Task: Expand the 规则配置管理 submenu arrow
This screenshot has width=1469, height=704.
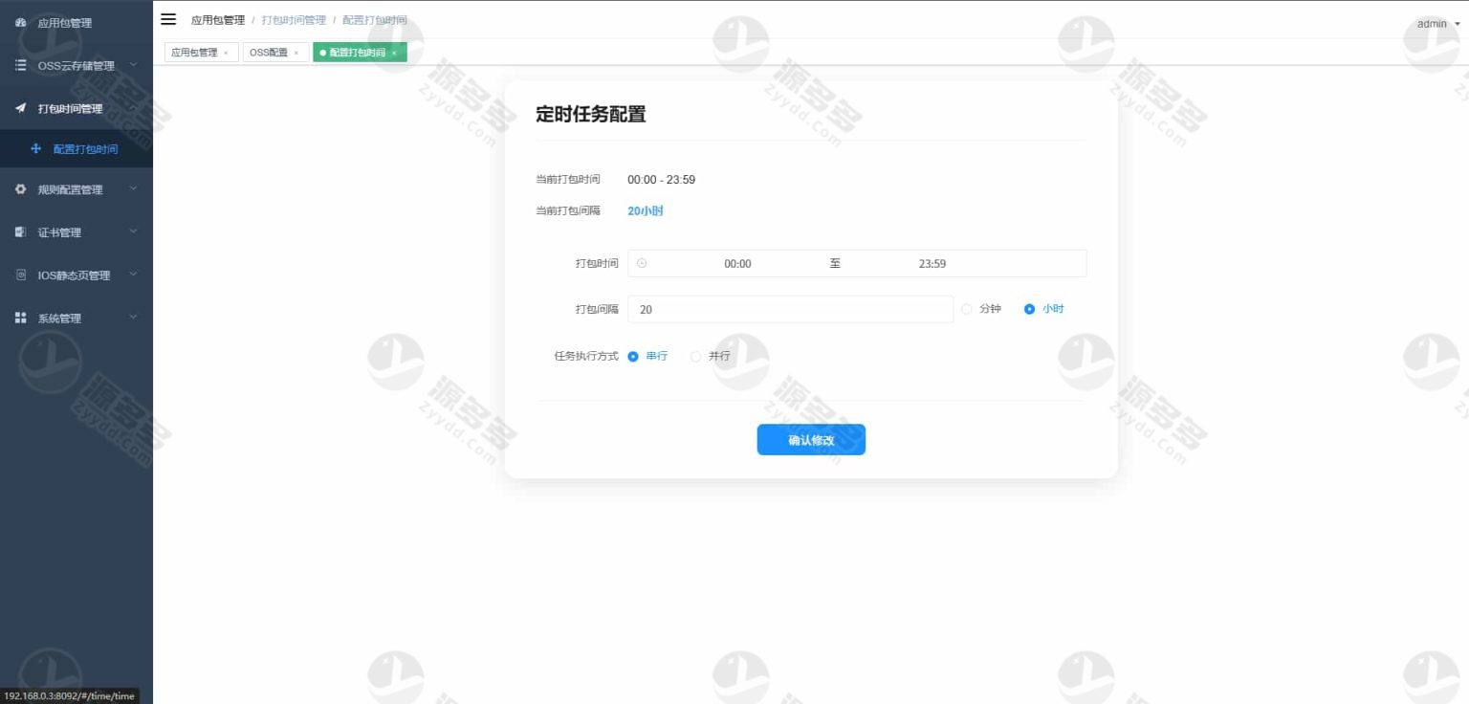Action: pyautogui.click(x=133, y=189)
